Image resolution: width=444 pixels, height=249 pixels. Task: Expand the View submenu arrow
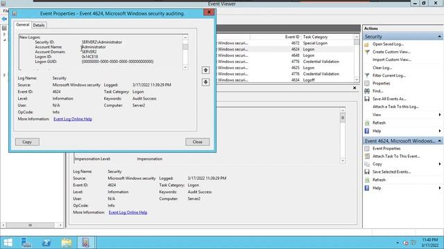pyautogui.click(x=440, y=115)
